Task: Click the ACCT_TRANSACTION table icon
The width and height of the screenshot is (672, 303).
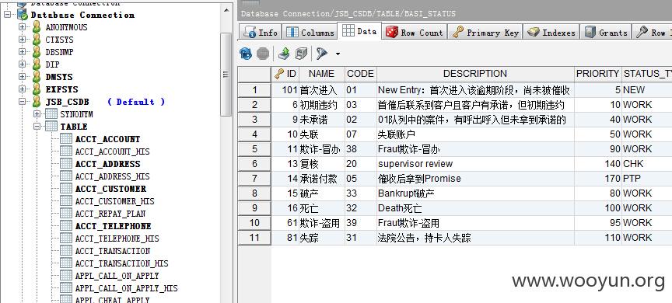Action: (x=65, y=251)
